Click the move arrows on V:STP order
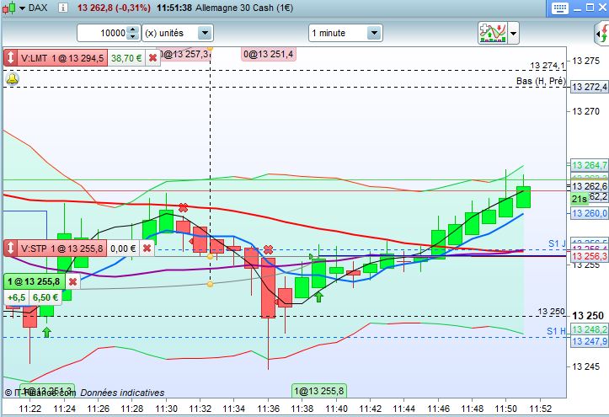Screen dimensions: 609x417 11,248
